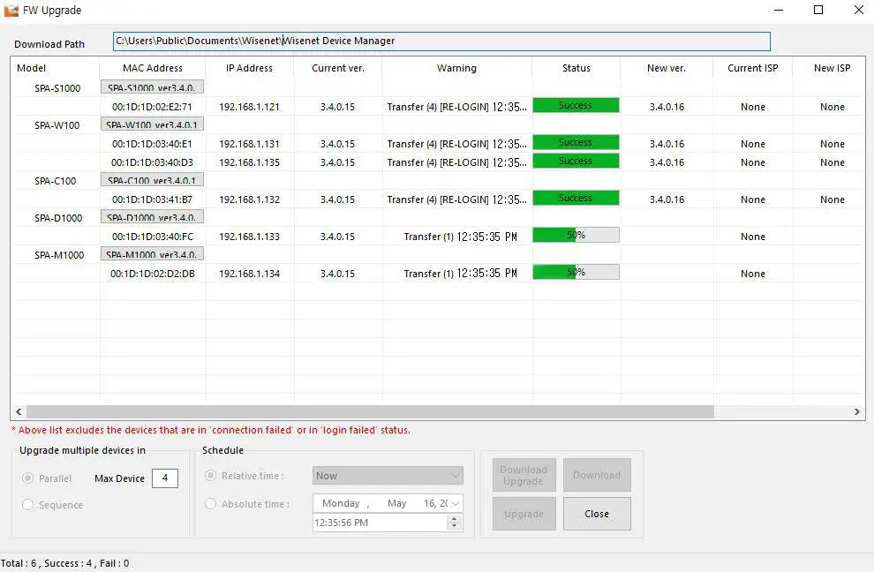This screenshot has width=874, height=572.
Task: Click IP address 192.168.1.131
Action: (249, 144)
